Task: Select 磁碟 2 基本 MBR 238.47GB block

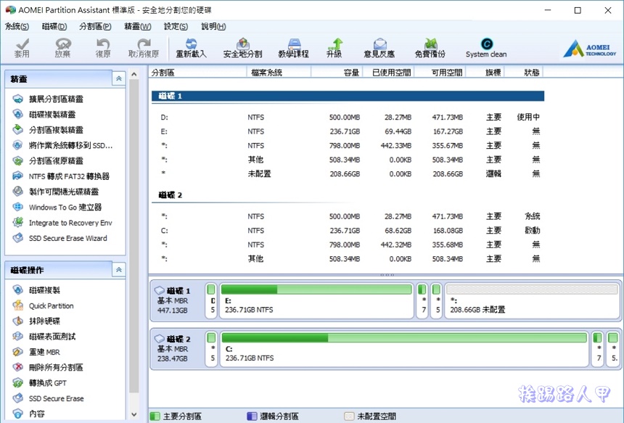Action: click(x=177, y=348)
